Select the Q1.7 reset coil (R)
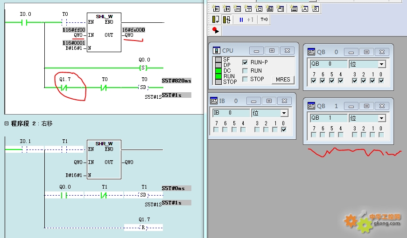This screenshot has height=238, width=407. click(143, 228)
